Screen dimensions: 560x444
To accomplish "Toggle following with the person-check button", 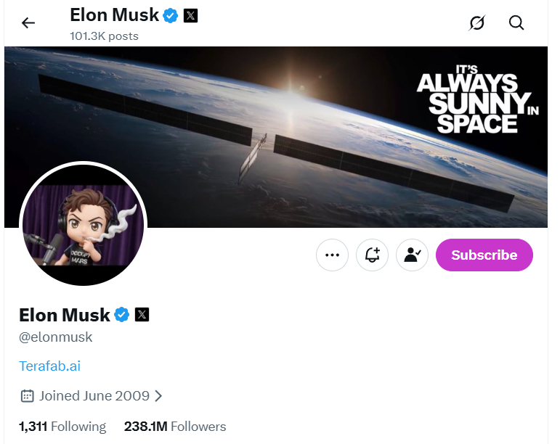I will pyautogui.click(x=413, y=255).
